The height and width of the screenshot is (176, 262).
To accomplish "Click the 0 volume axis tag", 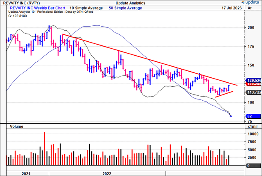I will (x=253, y=166).
